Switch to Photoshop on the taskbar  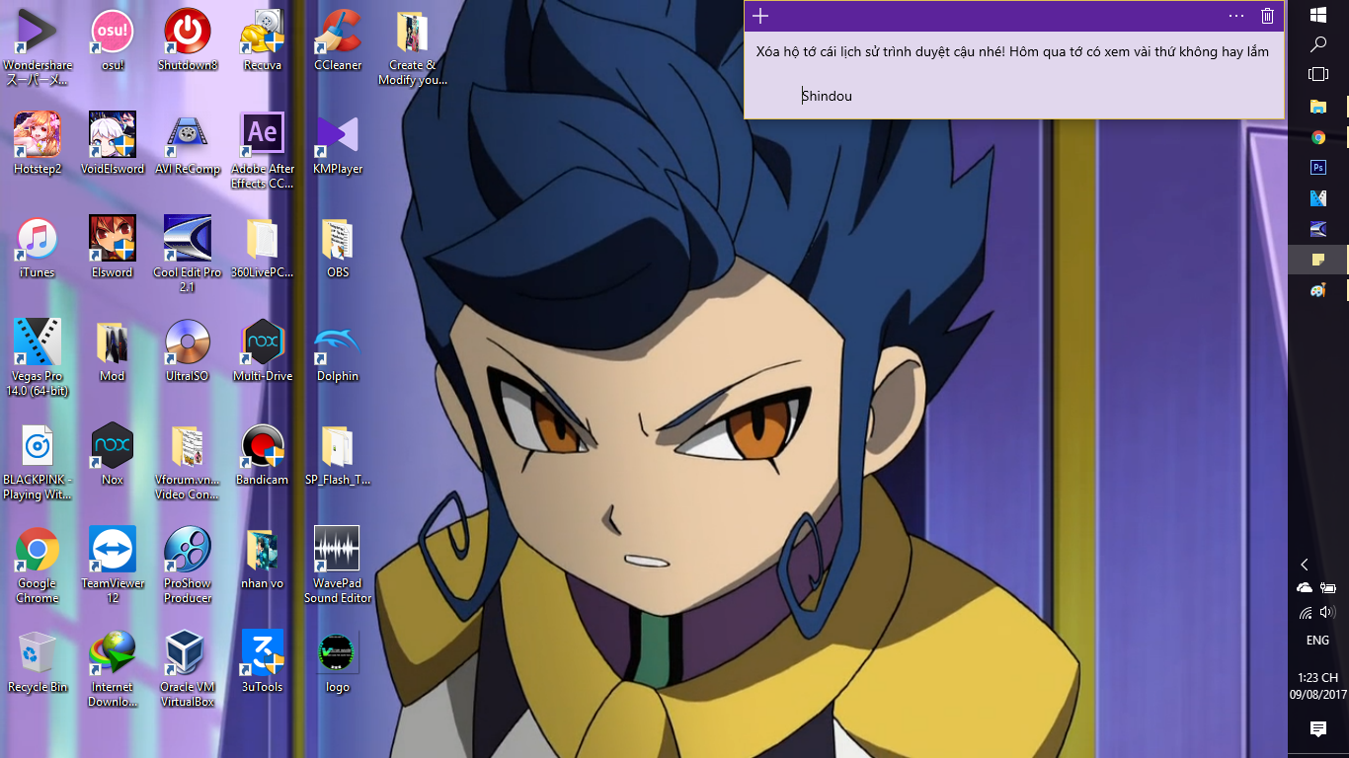pyautogui.click(x=1318, y=168)
